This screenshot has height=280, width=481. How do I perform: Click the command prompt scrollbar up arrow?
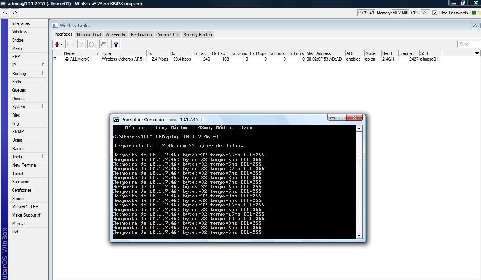coord(359,128)
